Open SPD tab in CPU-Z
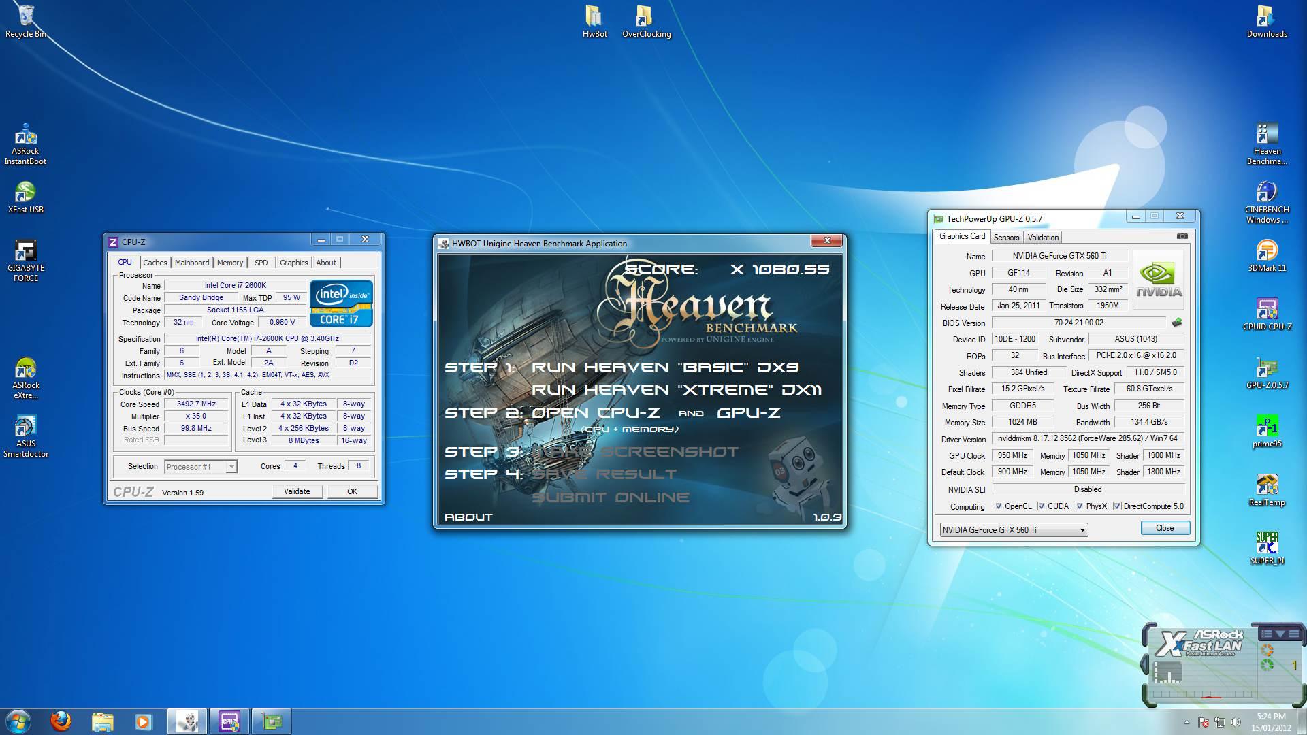The width and height of the screenshot is (1307, 735). pyautogui.click(x=261, y=263)
